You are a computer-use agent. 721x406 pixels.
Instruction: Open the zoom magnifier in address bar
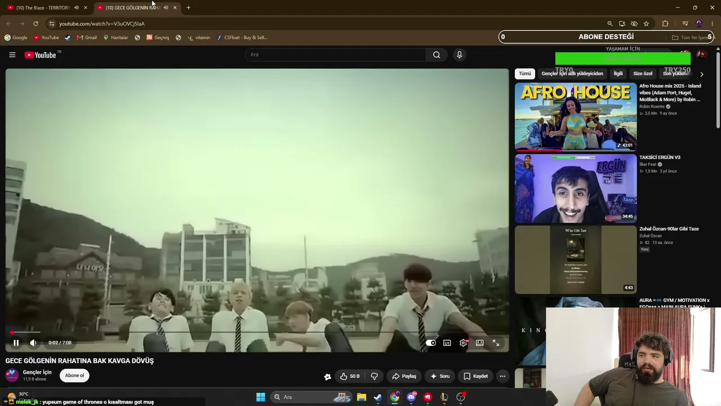pyautogui.click(x=609, y=24)
